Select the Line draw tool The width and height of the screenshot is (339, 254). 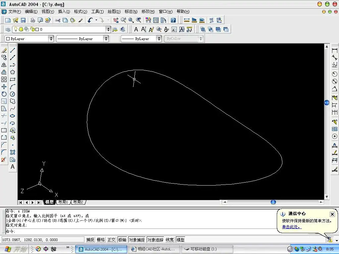tap(13, 50)
